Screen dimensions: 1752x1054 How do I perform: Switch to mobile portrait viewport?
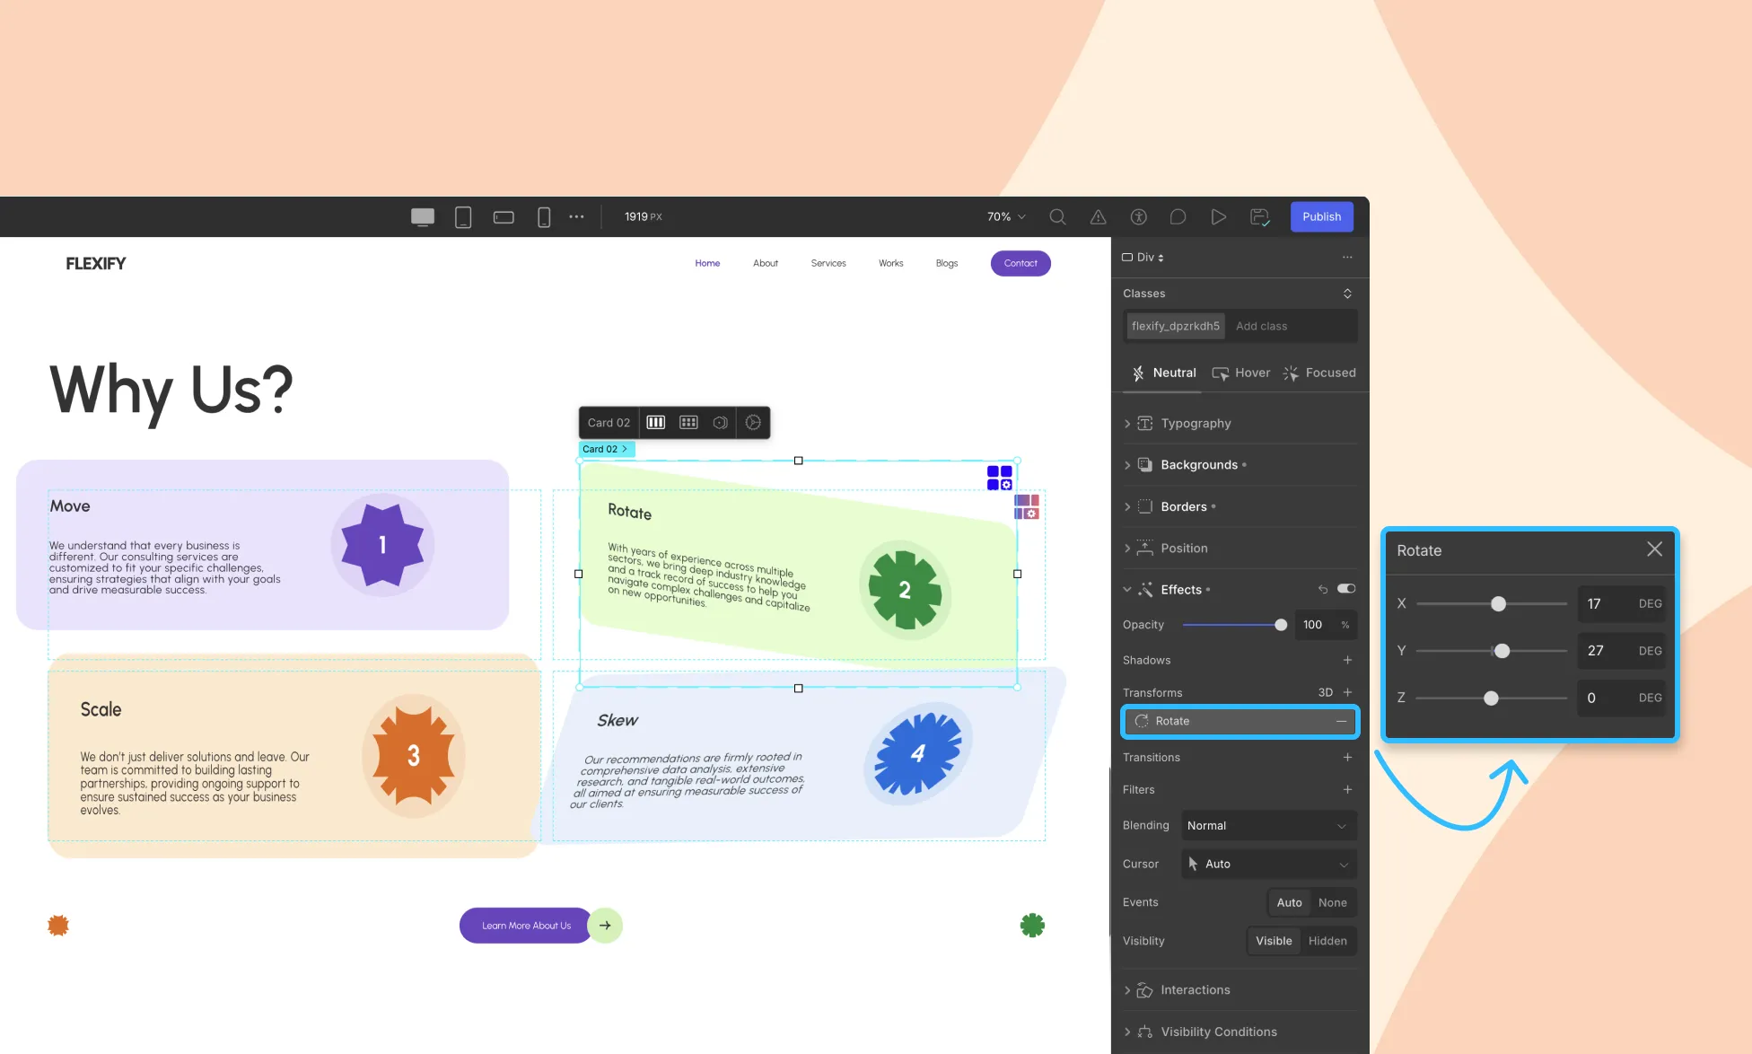tap(544, 217)
